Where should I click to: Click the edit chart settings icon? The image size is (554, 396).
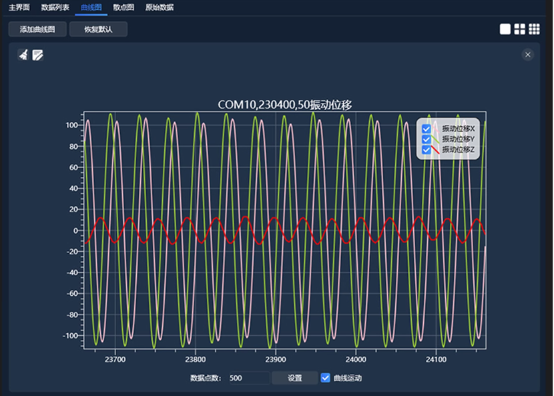38,55
